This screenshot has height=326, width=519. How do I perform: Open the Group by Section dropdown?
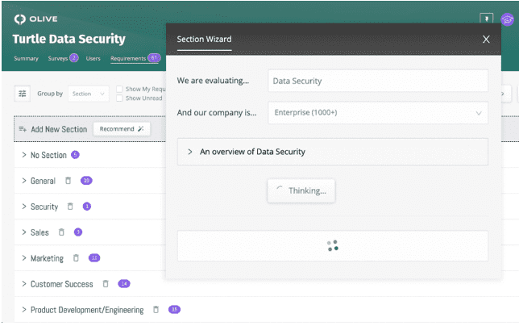[x=89, y=94]
